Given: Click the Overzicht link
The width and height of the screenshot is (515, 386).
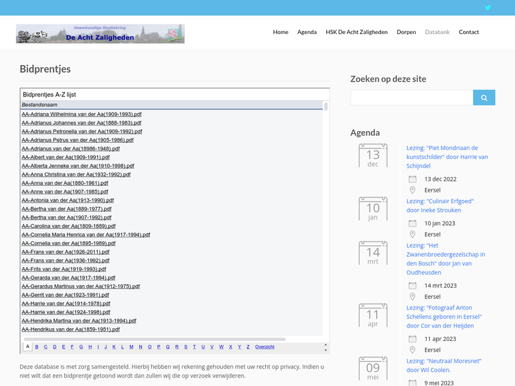Looking at the screenshot, I should coord(265,346).
